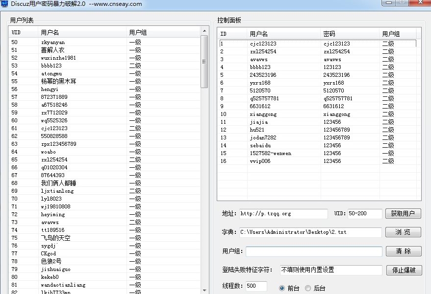Focus the empty 用户组 input field
Viewport: 431px width, 294px height.
[x=314, y=251]
